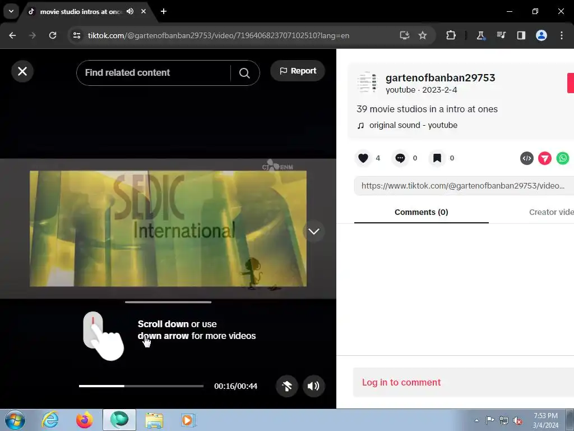
Task: Open File Explorer from taskbar
Action: (x=154, y=420)
